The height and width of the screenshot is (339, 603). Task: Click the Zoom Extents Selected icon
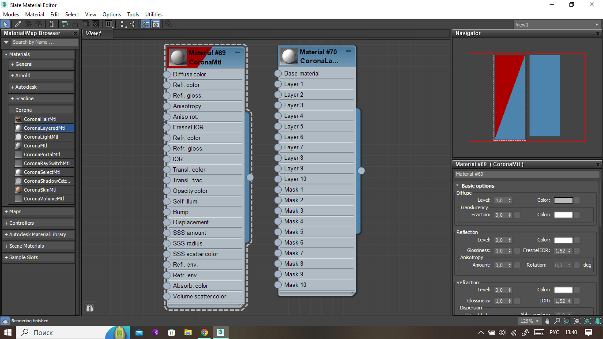point(588,321)
